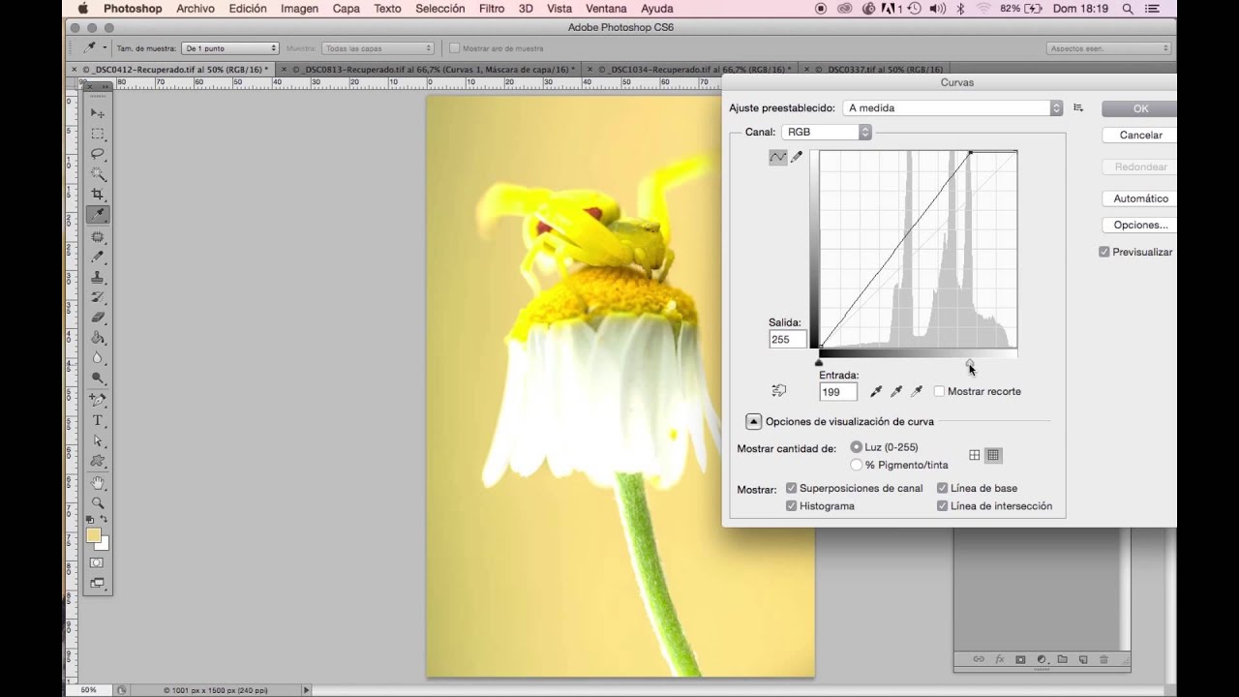Select the Crop tool
1239x697 pixels.
98,195
